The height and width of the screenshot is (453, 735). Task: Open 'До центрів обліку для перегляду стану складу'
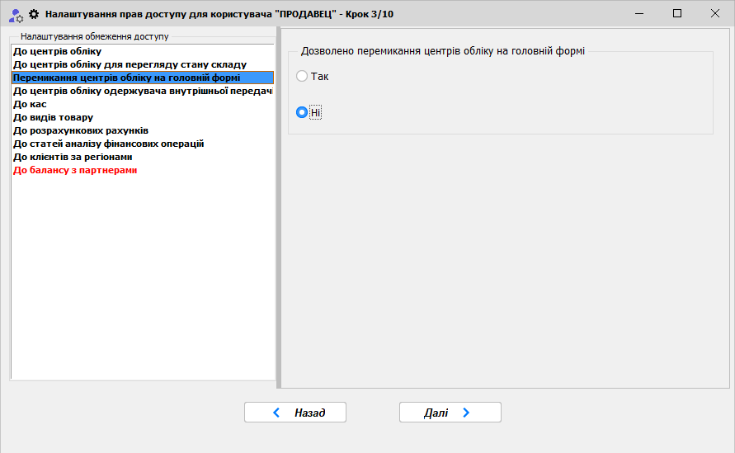tap(130, 64)
